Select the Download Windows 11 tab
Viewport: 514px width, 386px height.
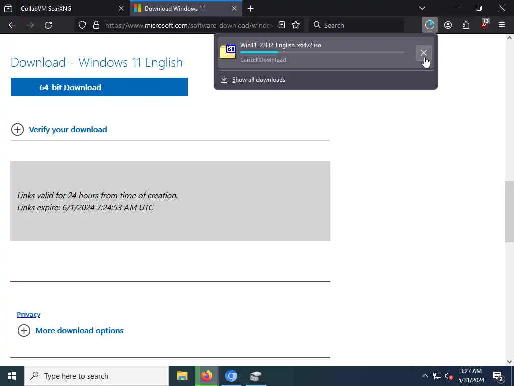click(186, 8)
